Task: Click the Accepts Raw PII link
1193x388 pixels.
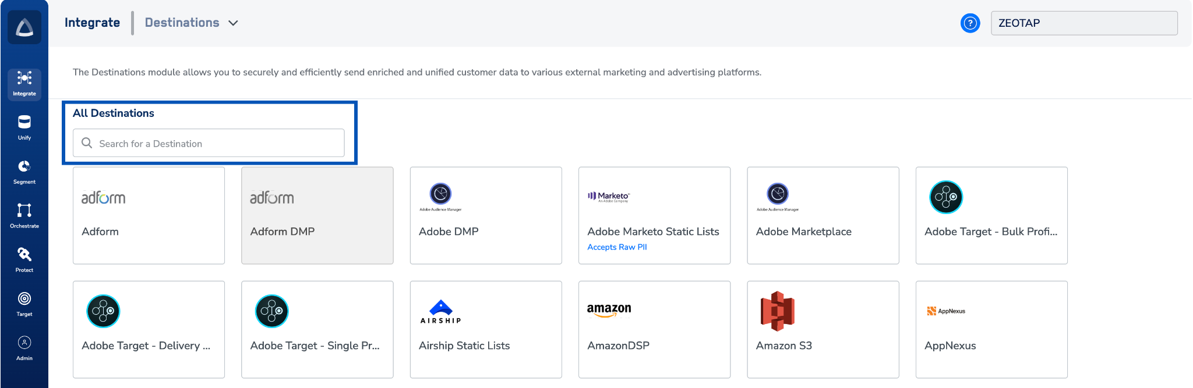Action: (617, 247)
